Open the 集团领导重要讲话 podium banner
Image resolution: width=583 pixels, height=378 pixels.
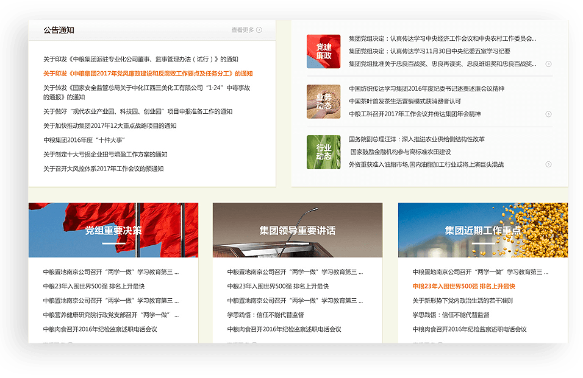(x=298, y=230)
